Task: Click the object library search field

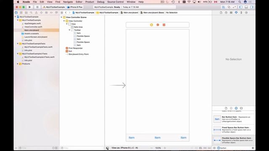Action: tap(236, 148)
